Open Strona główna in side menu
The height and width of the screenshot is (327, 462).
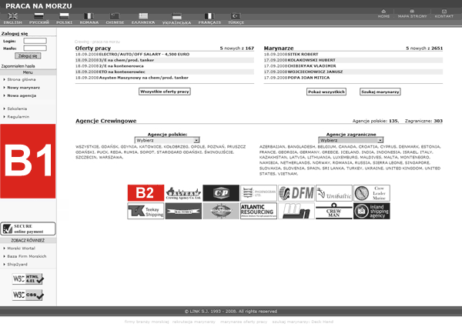click(22, 79)
